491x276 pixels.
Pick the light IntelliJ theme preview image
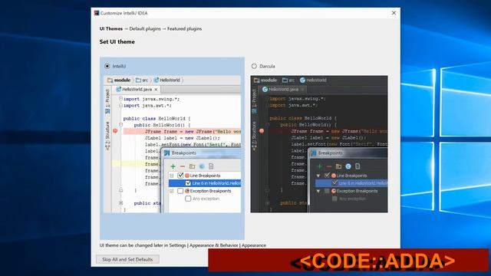[172, 144]
